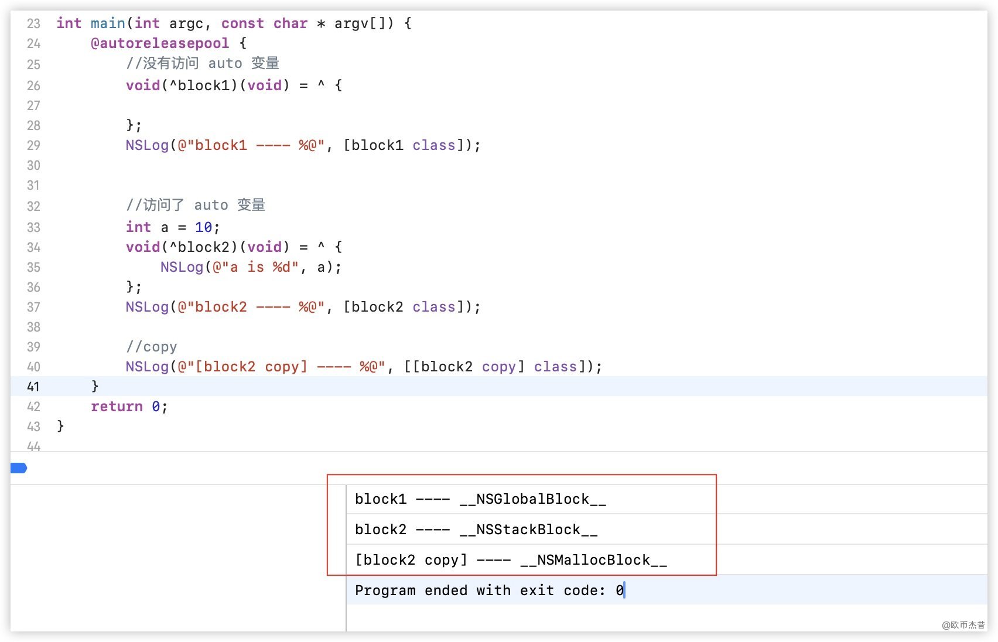Click the NSLog call printing block1 class
The image size is (998, 642).
coord(146,145)
